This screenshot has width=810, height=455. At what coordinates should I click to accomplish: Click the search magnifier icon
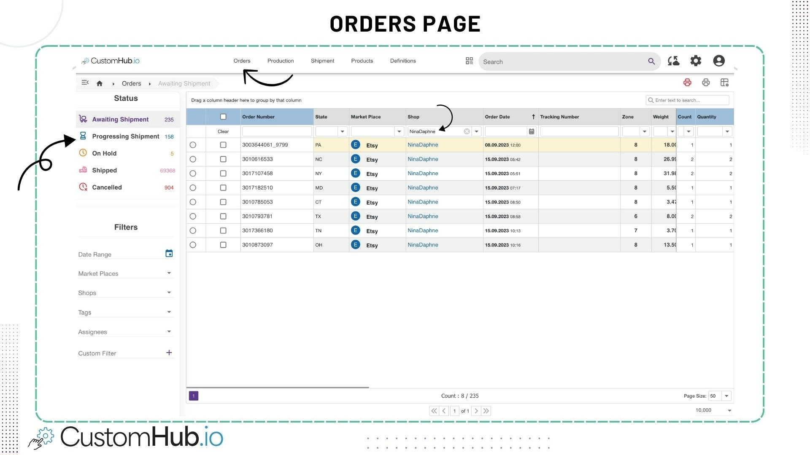[651, 62]
